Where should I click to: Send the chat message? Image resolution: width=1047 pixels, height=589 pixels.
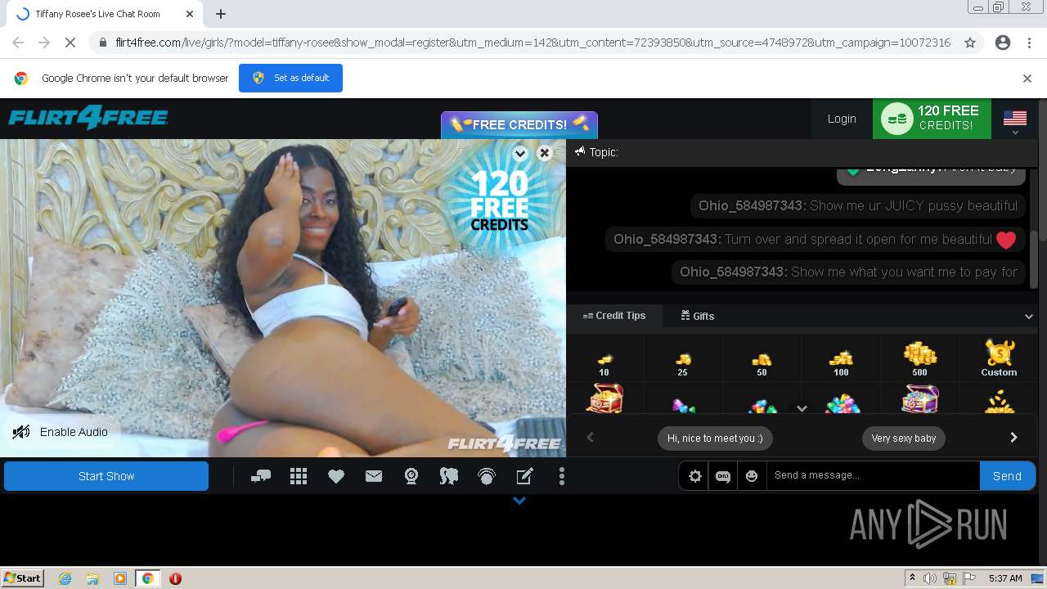[1007, 475]
